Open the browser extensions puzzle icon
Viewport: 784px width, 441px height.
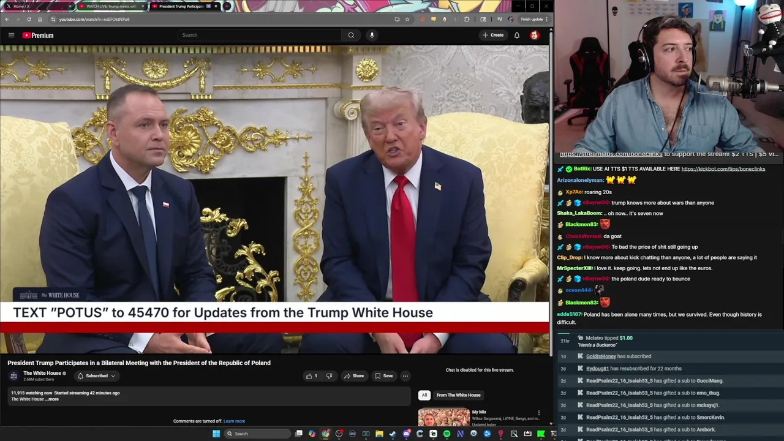(x=467, y=19)
